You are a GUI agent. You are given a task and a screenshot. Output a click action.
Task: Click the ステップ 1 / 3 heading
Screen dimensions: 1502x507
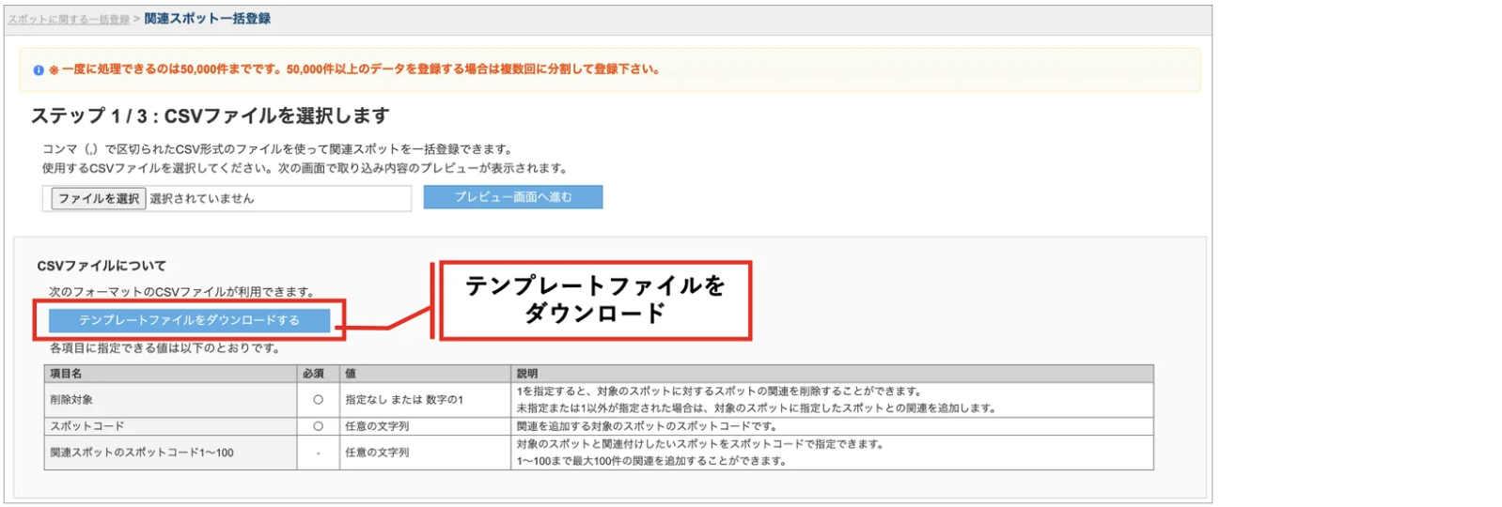[x=211, y=116]
